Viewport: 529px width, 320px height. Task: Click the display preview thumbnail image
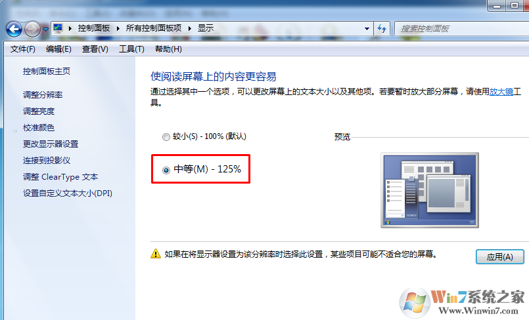pos(430,190)
